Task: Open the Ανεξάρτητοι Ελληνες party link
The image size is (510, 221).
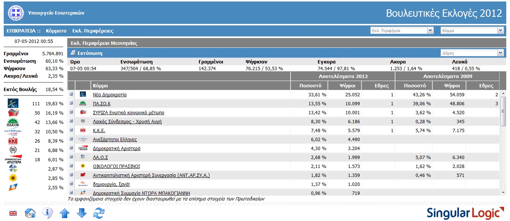Action: [x=115, y=140]
